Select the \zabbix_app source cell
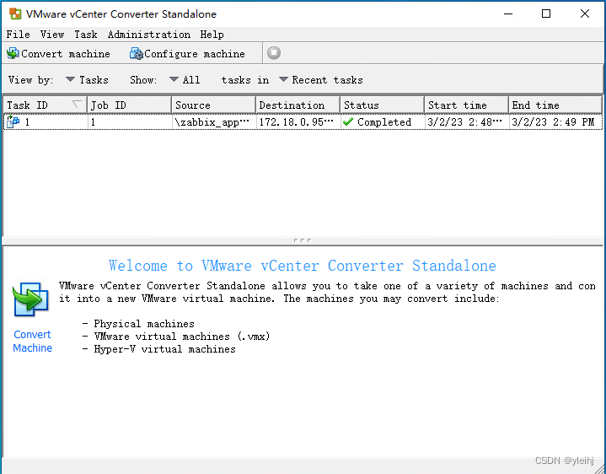Image resolution: width=606 pixels, height=474 pixels. point(214,121)
